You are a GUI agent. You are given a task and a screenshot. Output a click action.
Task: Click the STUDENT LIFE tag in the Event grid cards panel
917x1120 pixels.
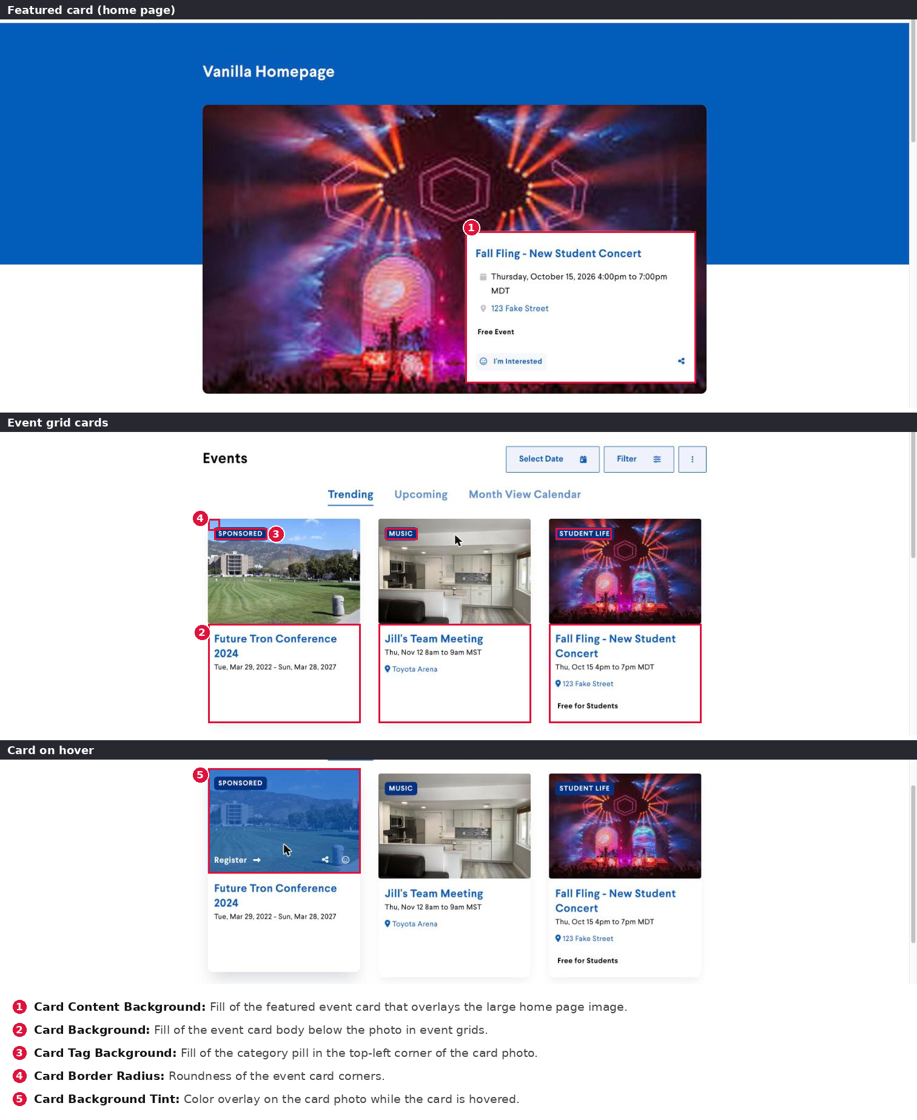584,534
